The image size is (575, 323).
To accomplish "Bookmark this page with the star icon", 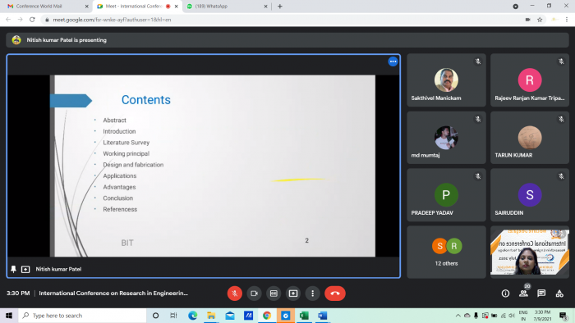I will pos(540,20).
